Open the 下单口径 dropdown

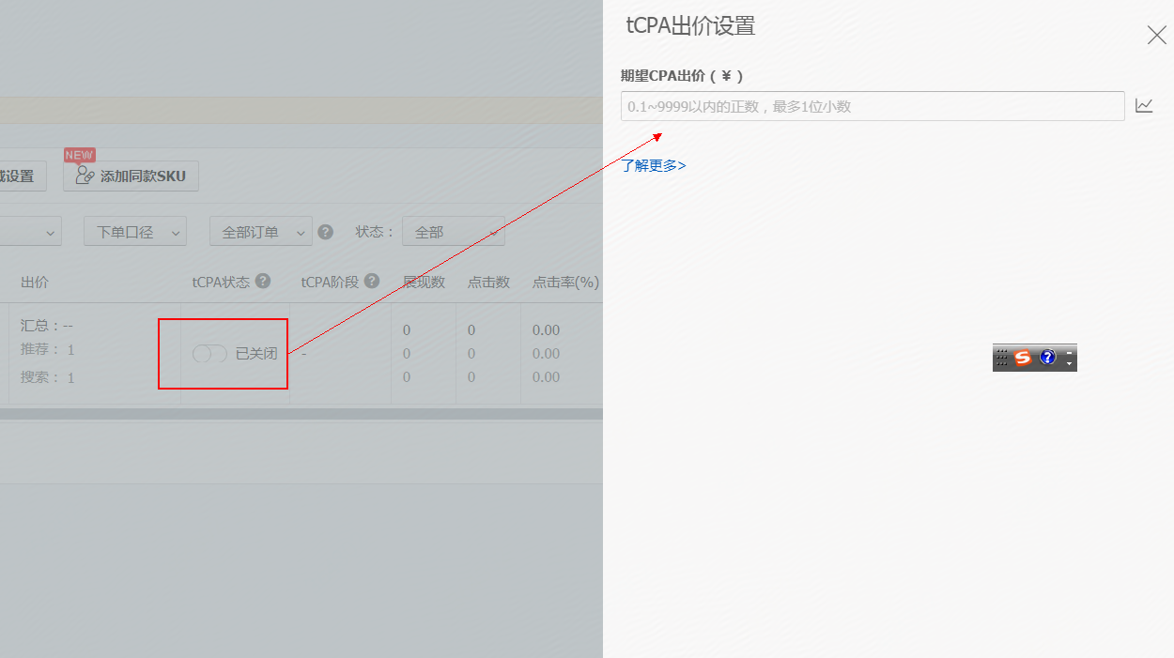point(135,232)
